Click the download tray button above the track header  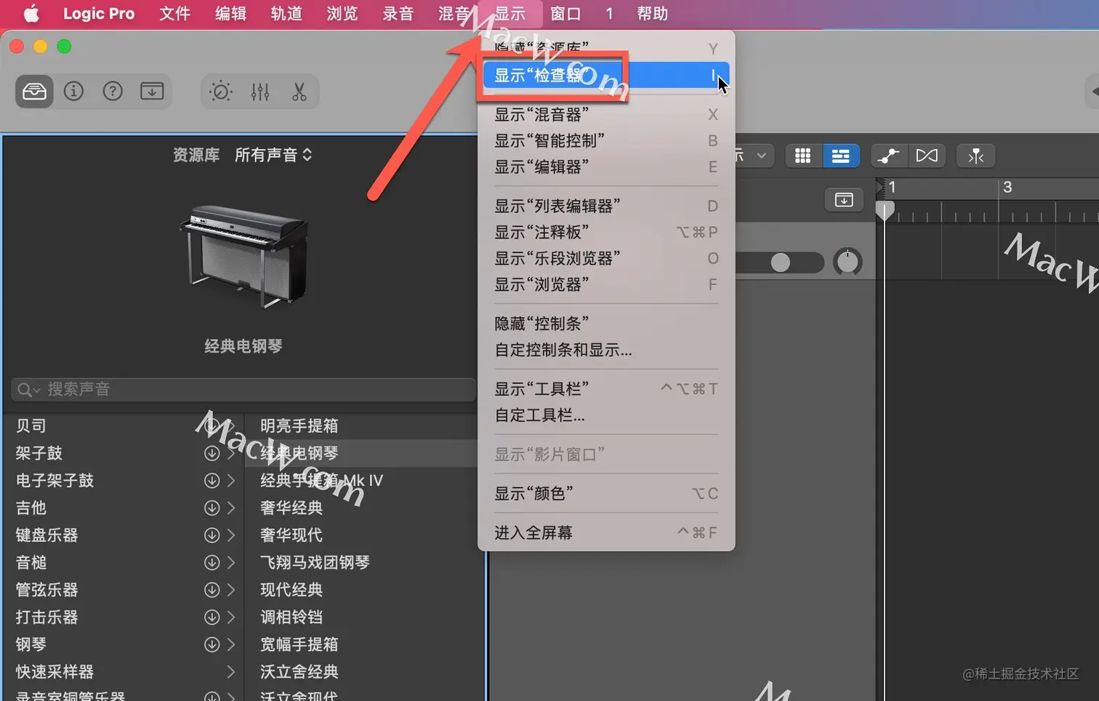tap(844, 200)
